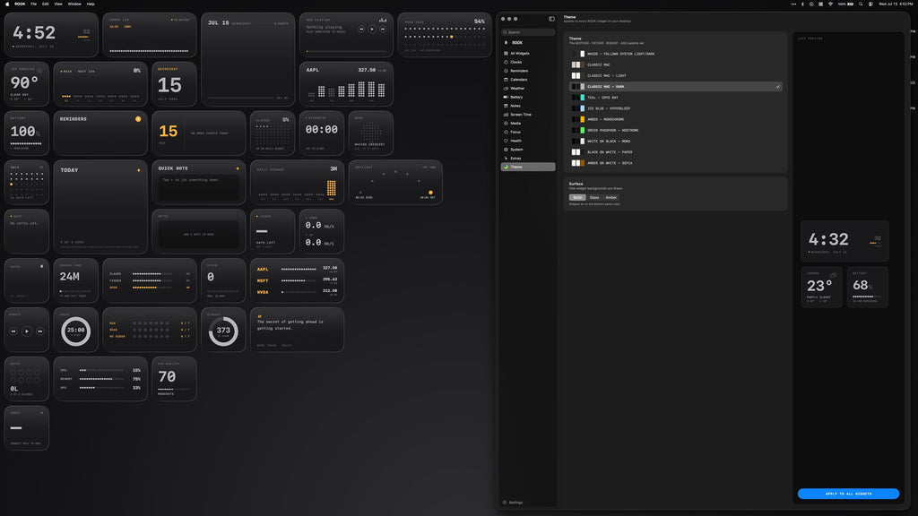Screen dimensions: 918x516
Task: Add an item with Today widget plus
Action: tap(139, 170)
